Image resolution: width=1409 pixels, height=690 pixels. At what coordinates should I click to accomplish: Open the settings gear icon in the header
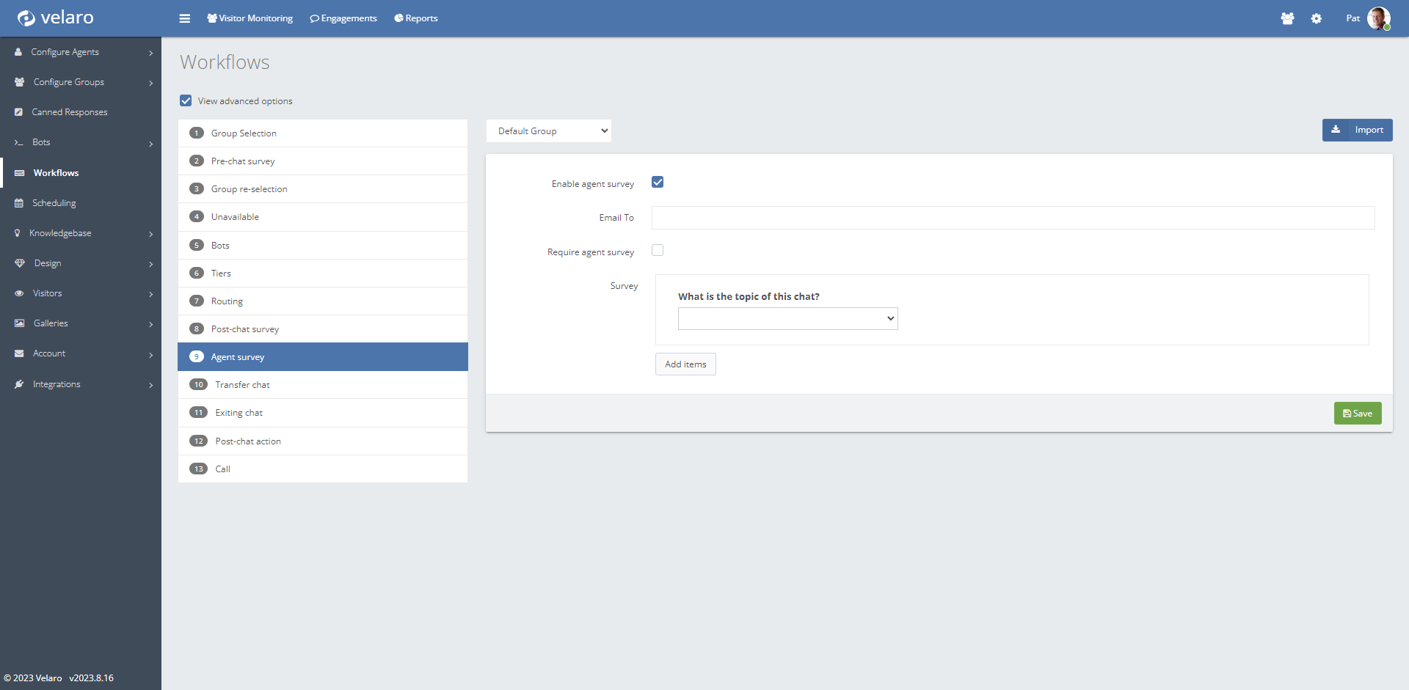(1316, 18)
